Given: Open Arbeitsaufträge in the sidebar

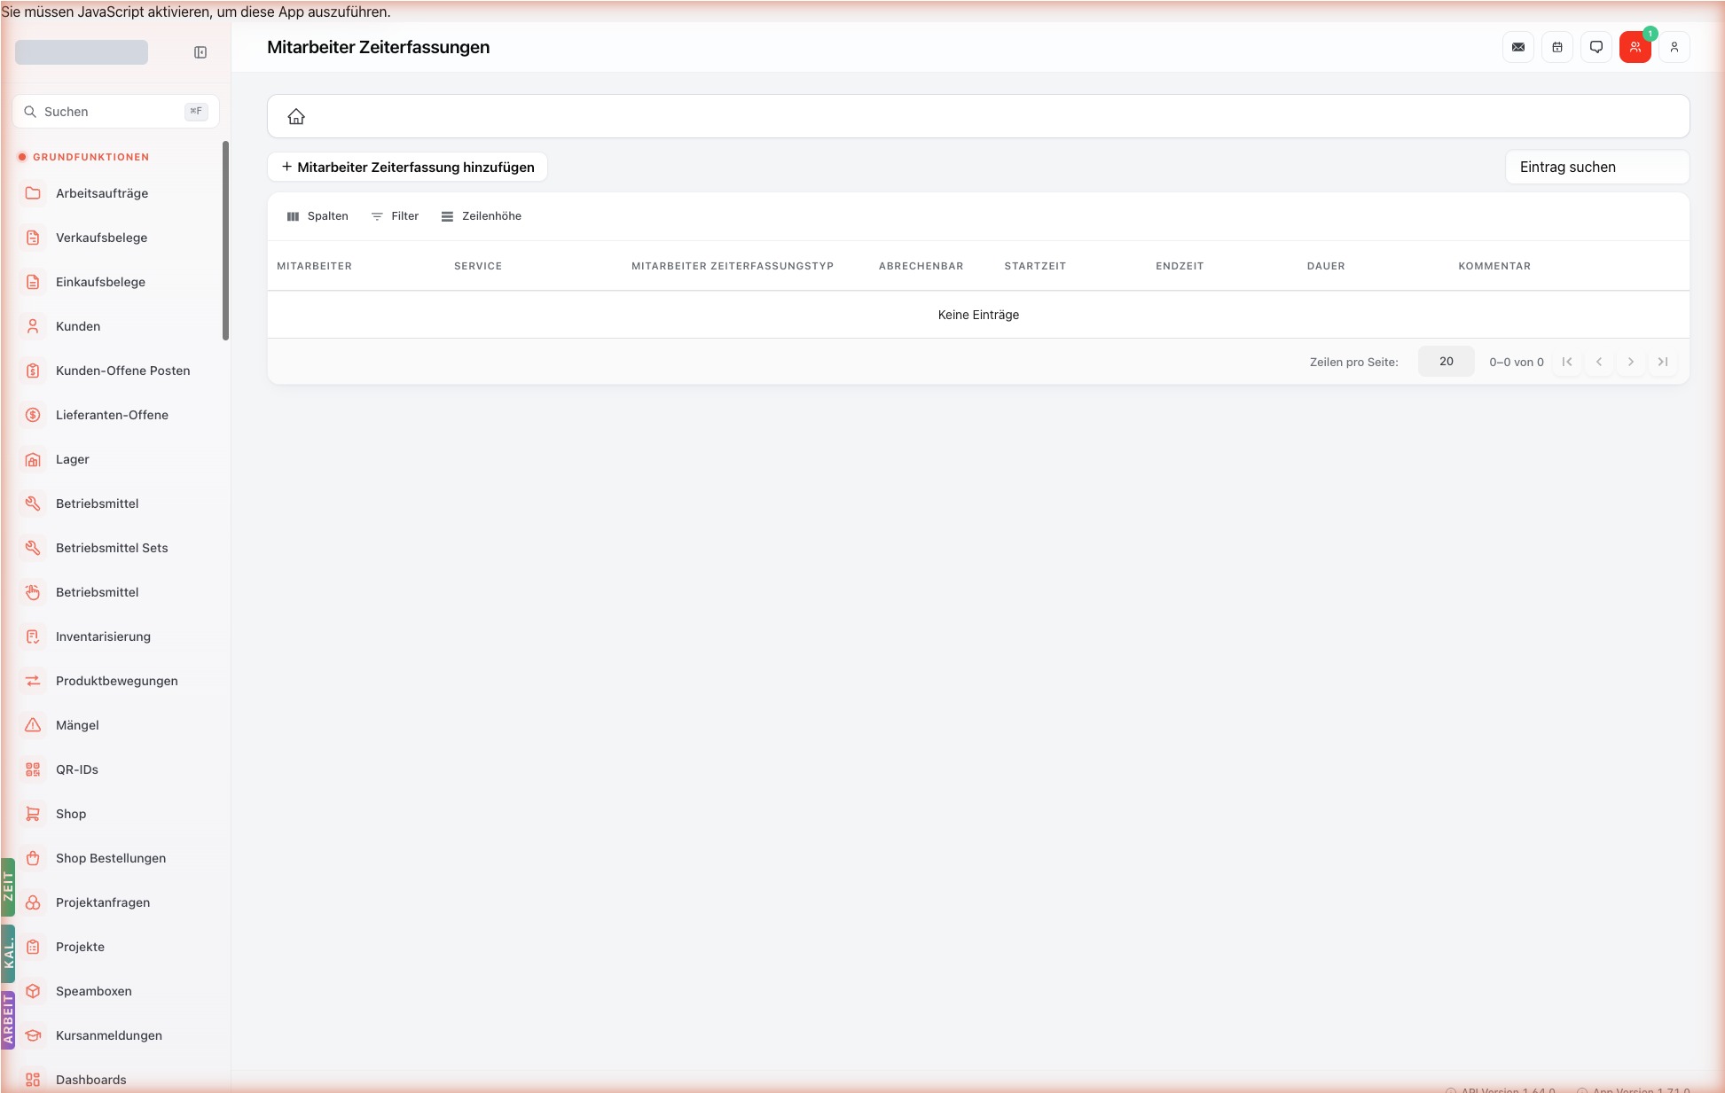Looking at the screenshot, I should tap(117, 193).
